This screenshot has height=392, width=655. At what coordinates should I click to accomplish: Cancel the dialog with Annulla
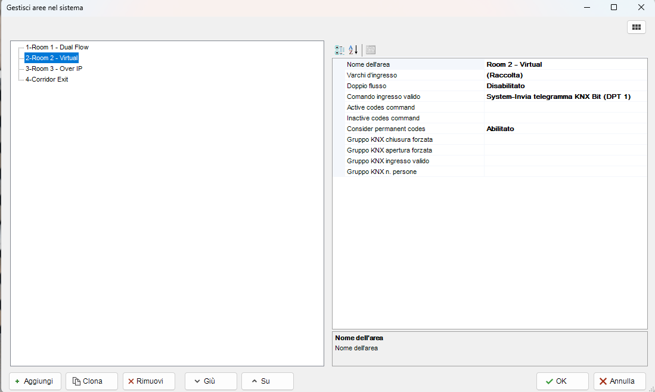click(619, 381)
